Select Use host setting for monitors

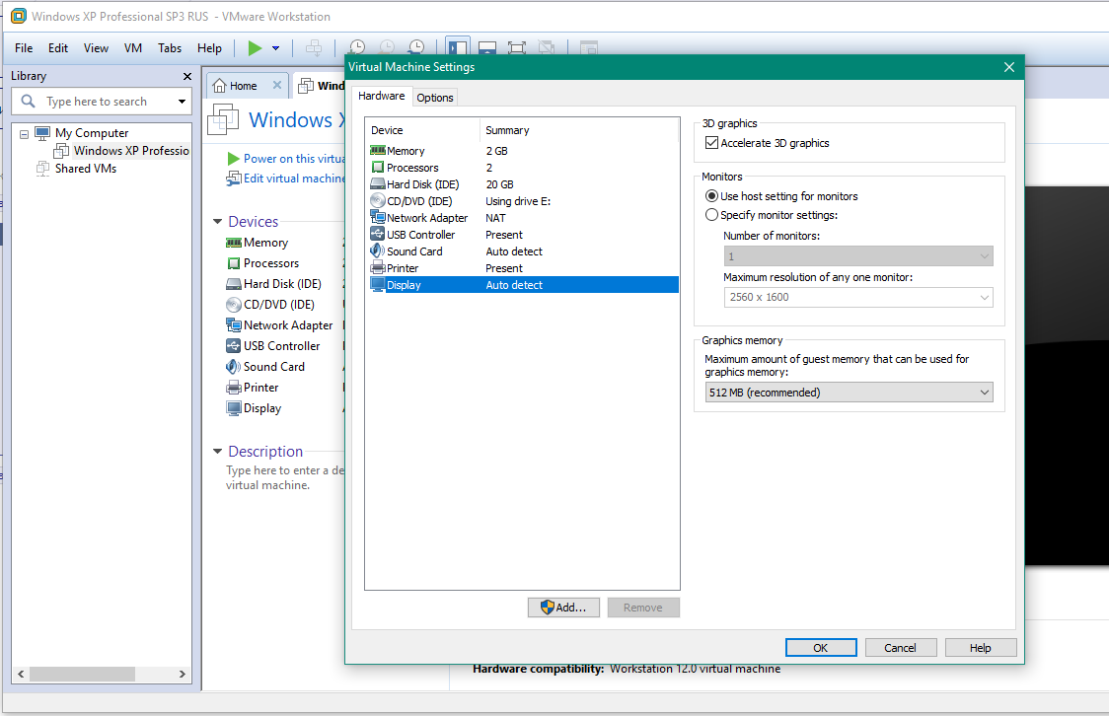coord(712,196)
